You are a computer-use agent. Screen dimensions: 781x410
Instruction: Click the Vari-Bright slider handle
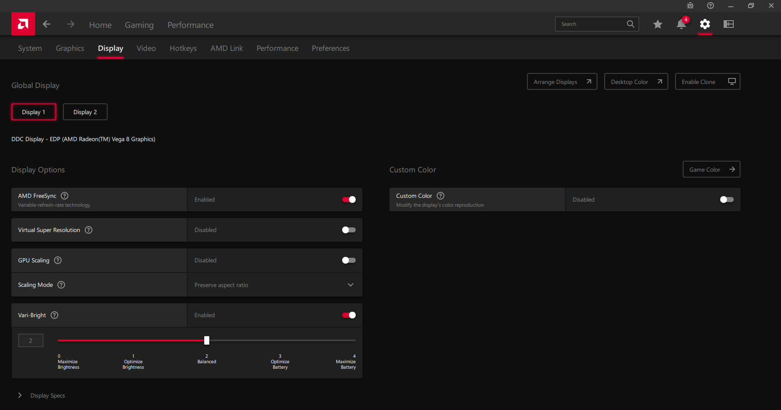coord(207,340)
